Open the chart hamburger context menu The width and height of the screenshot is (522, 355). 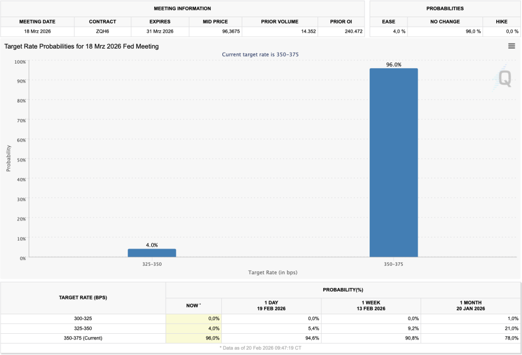coord(511,46)
